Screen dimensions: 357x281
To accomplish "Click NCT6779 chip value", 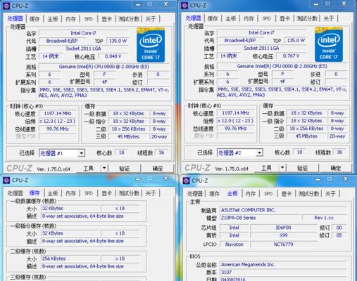I will [x=284, y=244].
